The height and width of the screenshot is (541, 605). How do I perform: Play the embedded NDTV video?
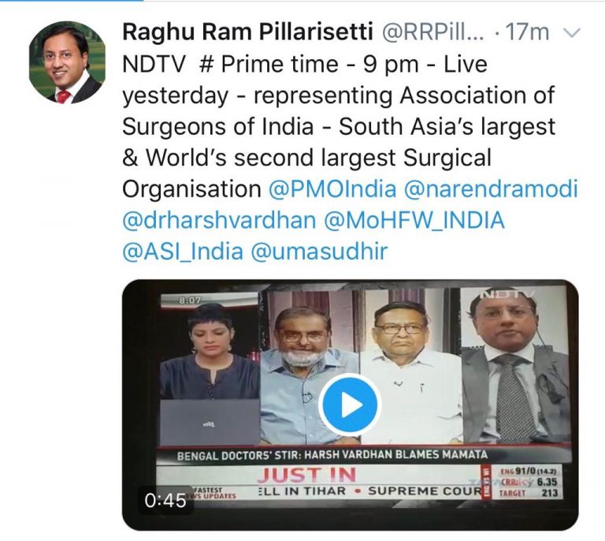350,405
